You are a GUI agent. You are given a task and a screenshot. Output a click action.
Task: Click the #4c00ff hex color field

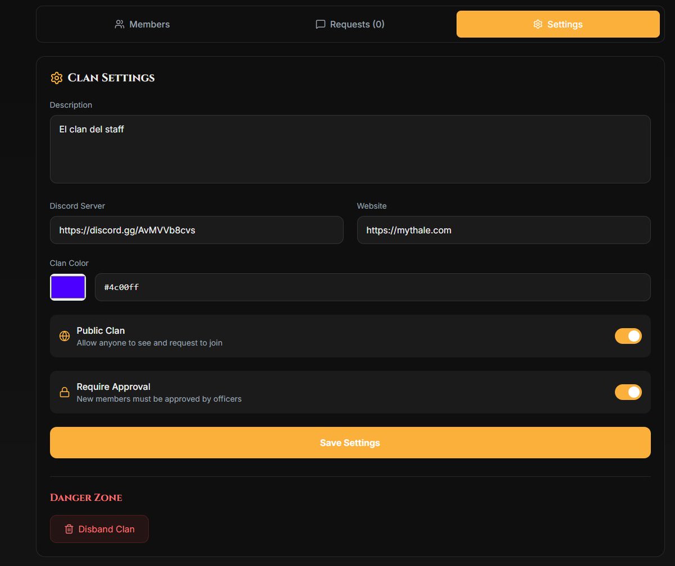(373, 287)
